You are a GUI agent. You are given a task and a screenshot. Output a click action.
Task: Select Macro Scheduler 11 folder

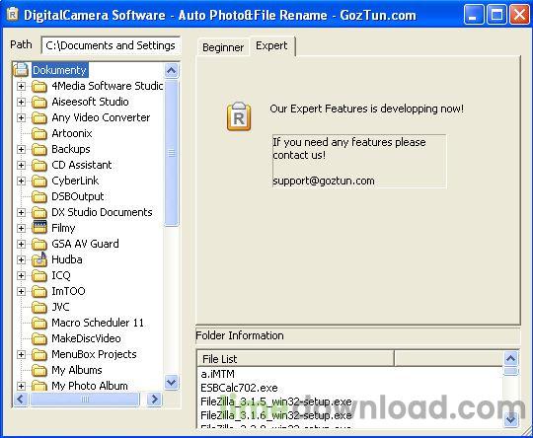[x=98, y=323]
